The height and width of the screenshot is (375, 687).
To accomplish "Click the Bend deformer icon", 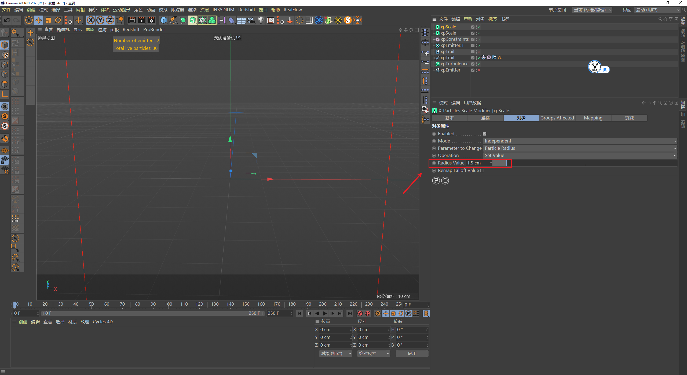I will click(231, 20).
